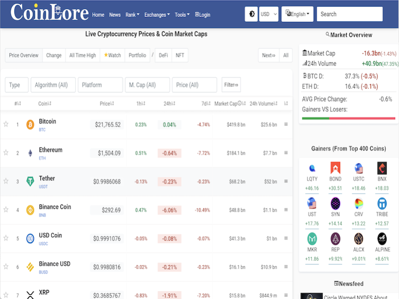Toggle the dark mode brightness icon
The width and height of the screenshot is (399, 299).
click(251, 14)
